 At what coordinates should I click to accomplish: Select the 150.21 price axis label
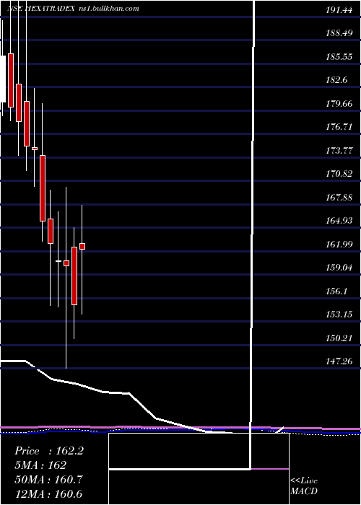[339, 338]
